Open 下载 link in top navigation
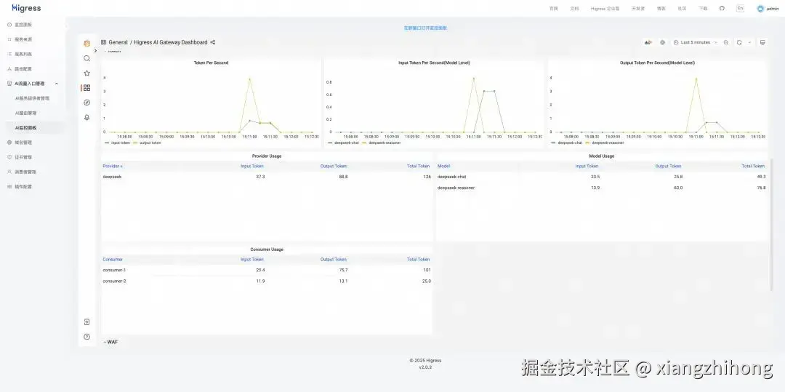 (x=703, y=9)
